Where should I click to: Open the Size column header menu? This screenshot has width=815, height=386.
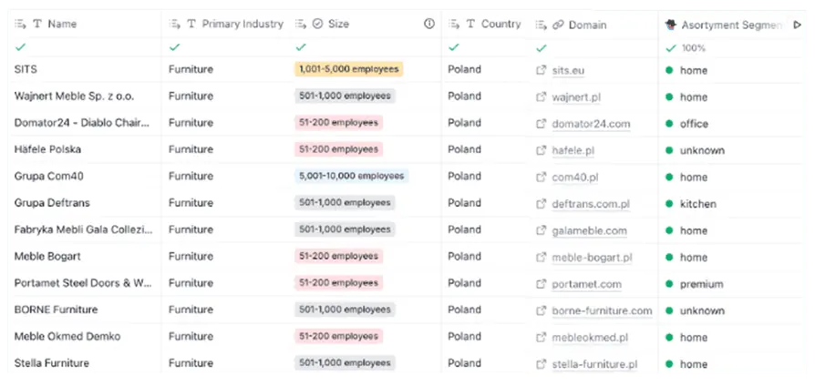(x=300, y=25)
